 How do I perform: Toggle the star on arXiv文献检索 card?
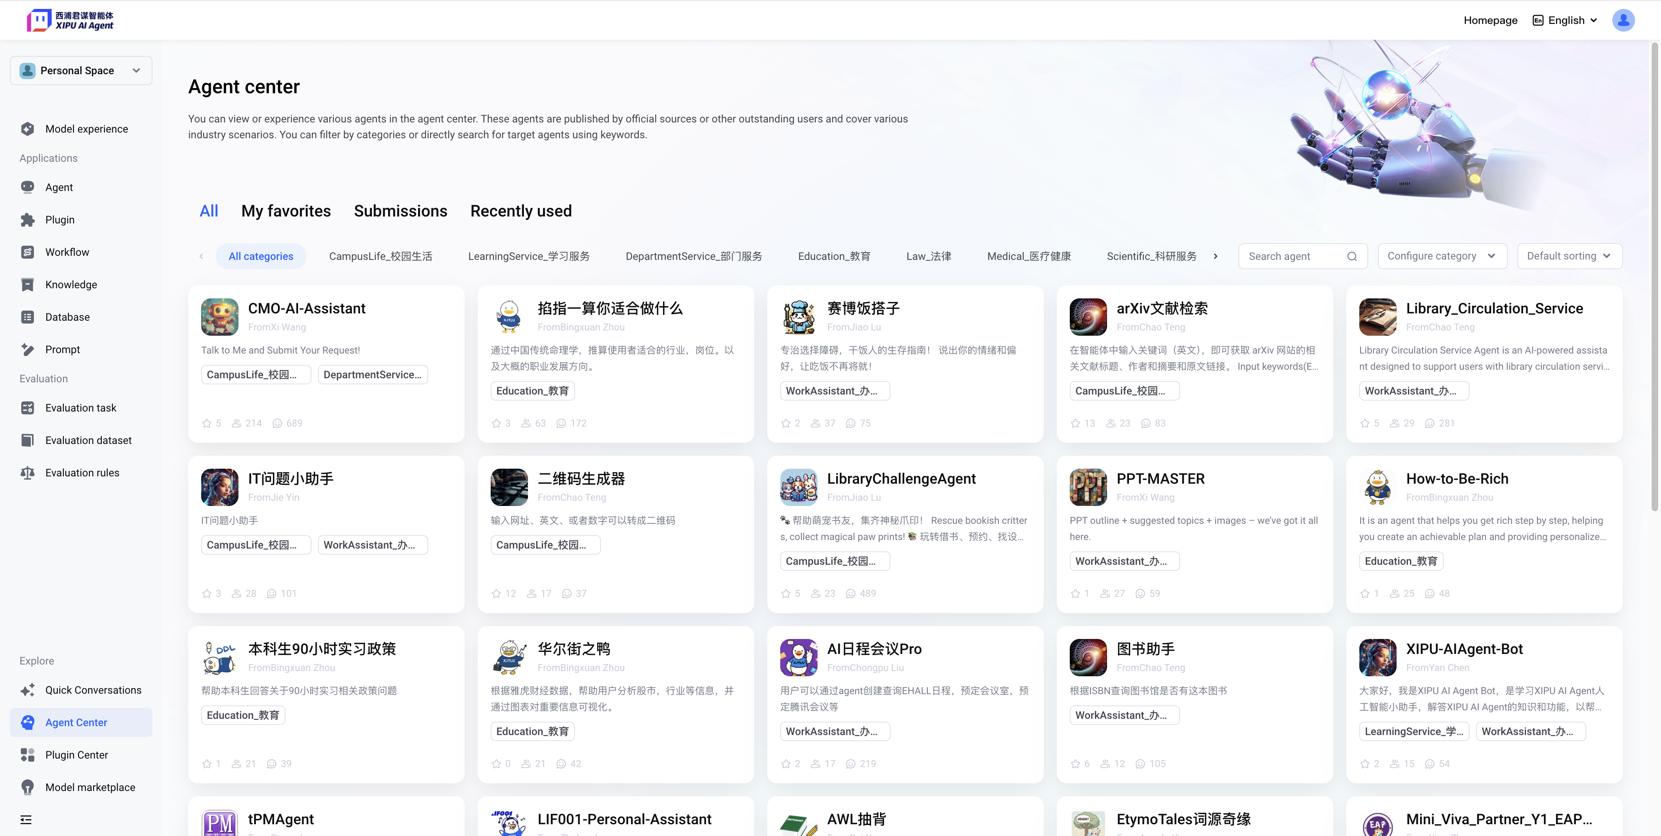(x=1075, y=423)
